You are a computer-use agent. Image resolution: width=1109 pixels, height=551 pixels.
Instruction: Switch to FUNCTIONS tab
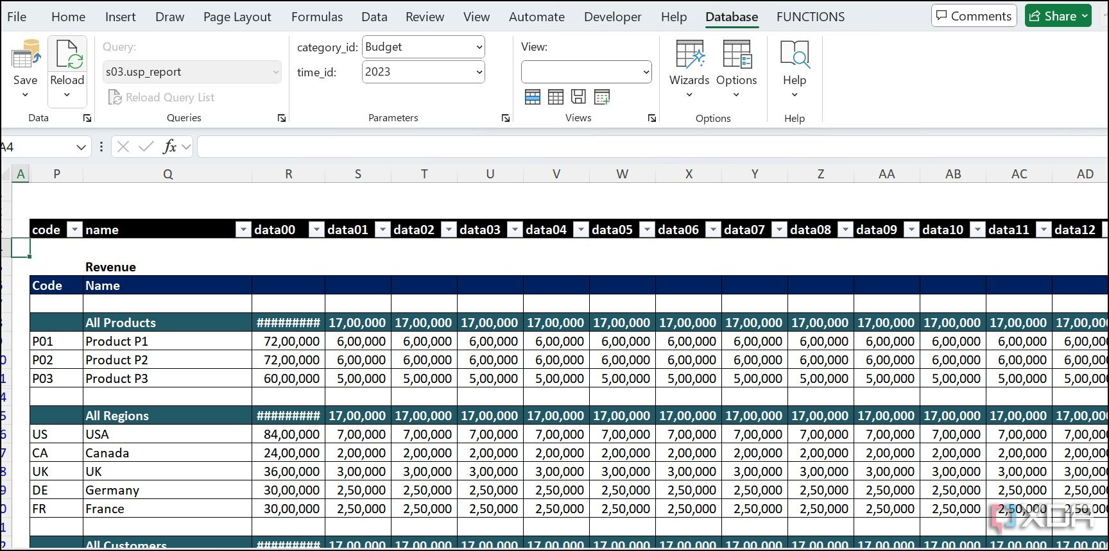811,17
